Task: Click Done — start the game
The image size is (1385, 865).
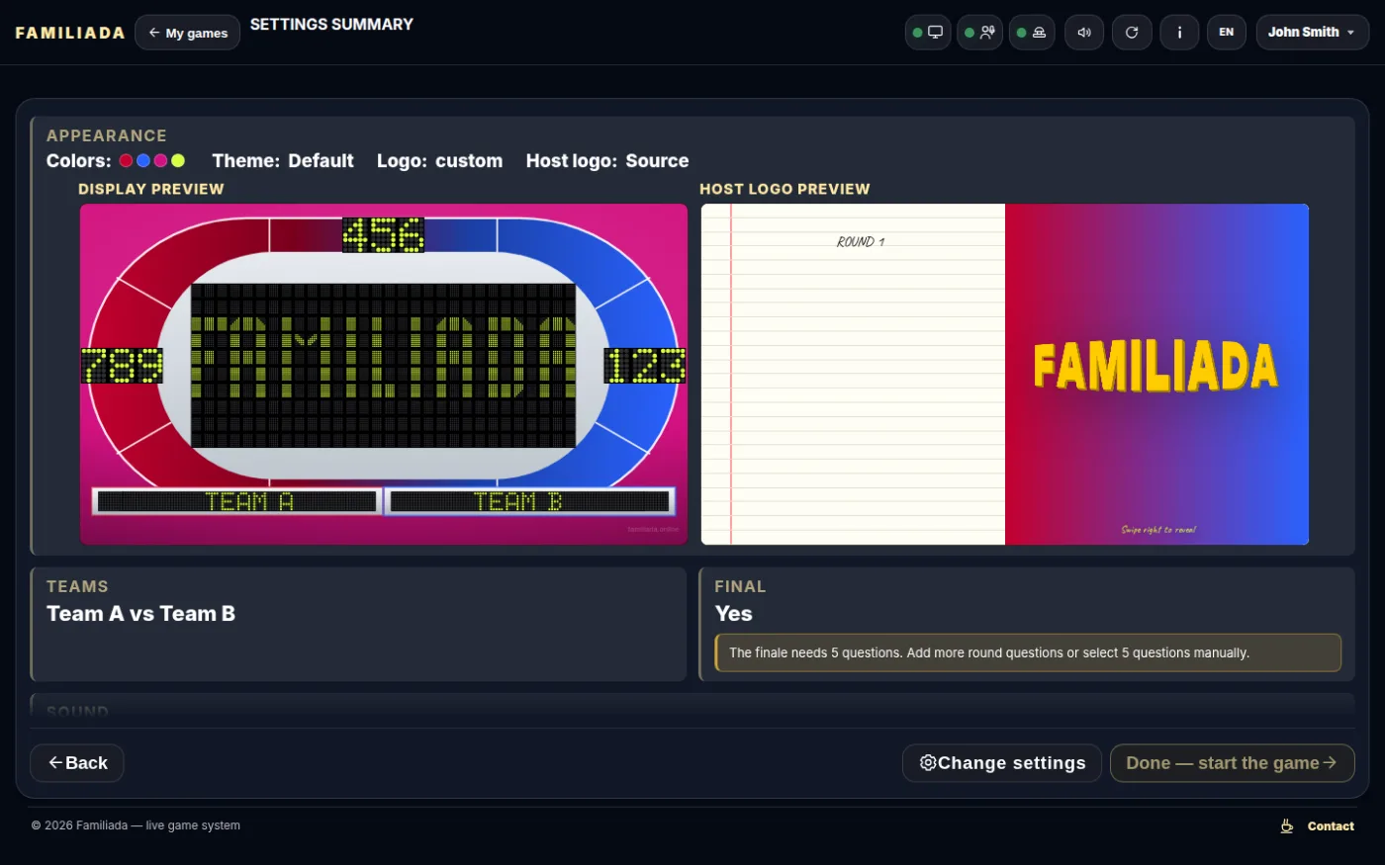Action: [1233, 763]
